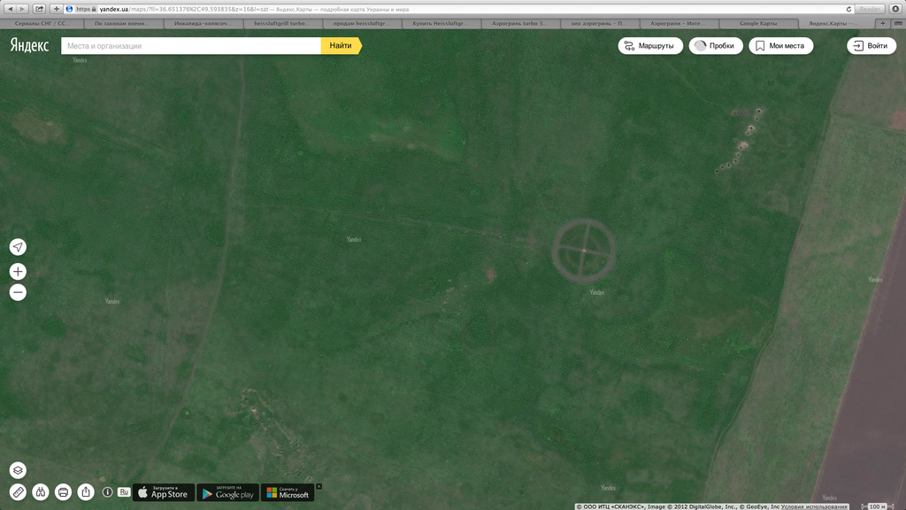This screenshot has width=906, height=510.
Task: Open Условия использования link
Action: click(x=814, y=506)
